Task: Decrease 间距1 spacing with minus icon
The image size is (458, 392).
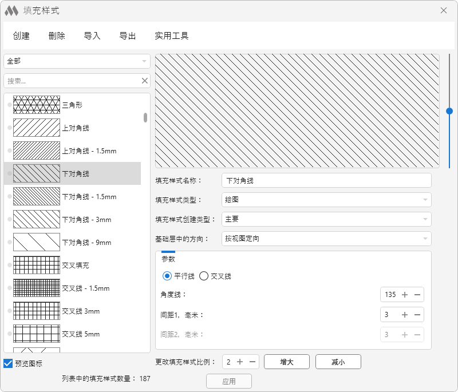Action: [x=417, y=315]
